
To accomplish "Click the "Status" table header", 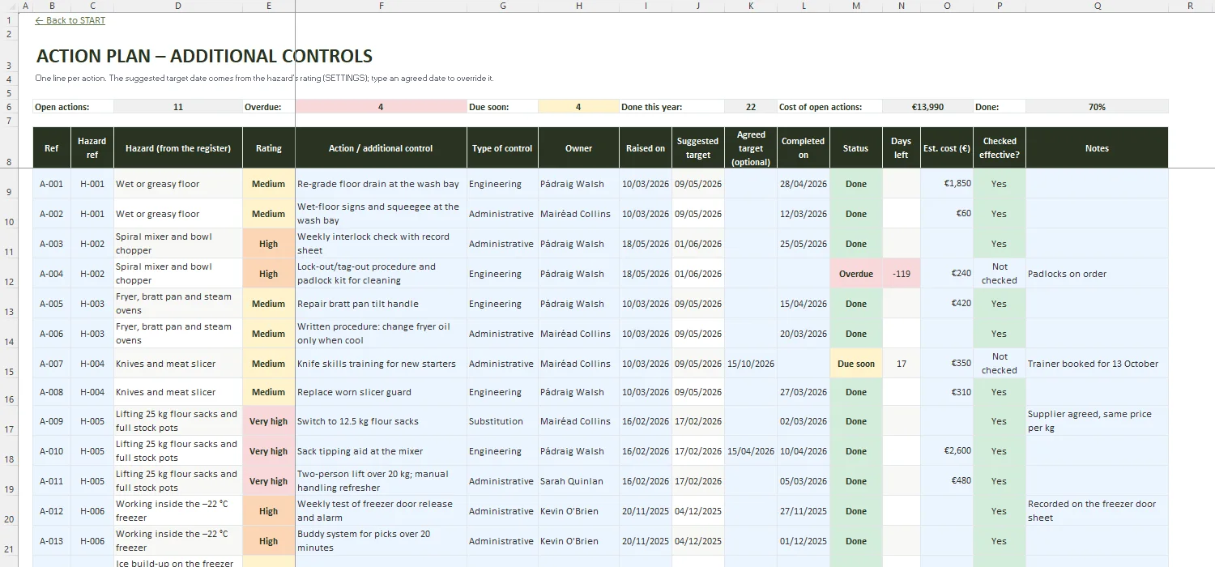I will [x=855, y=148].
